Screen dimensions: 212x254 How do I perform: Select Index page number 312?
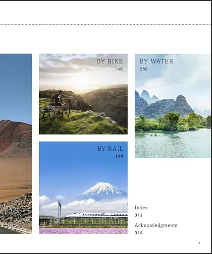click(139, 215)
